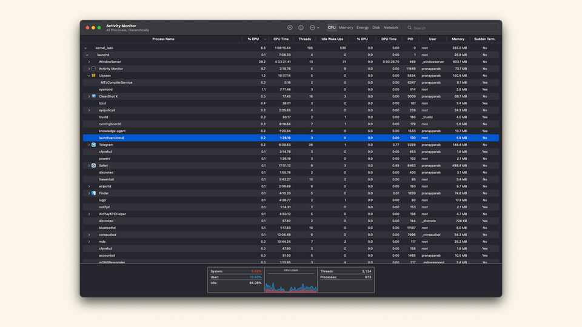The image size is (582, 327).
Task: Click the Finder app icon
Action: pos(94,193)
